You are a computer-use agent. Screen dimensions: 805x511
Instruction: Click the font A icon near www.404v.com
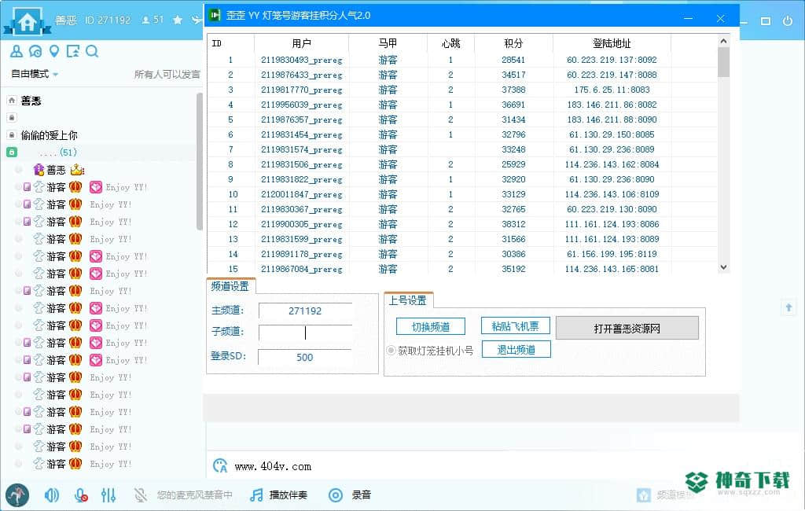(x=220, y=466)
